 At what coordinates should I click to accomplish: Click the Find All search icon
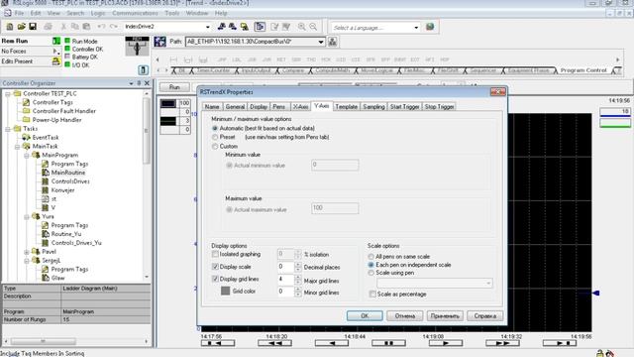click(x=245, y=27)
